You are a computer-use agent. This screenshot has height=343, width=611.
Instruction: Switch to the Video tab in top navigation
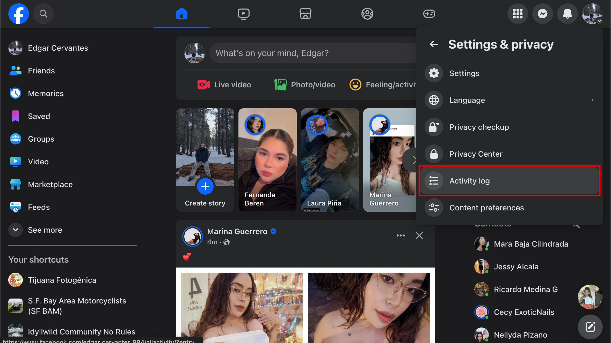pyautogui.click(x=243, y=14)
